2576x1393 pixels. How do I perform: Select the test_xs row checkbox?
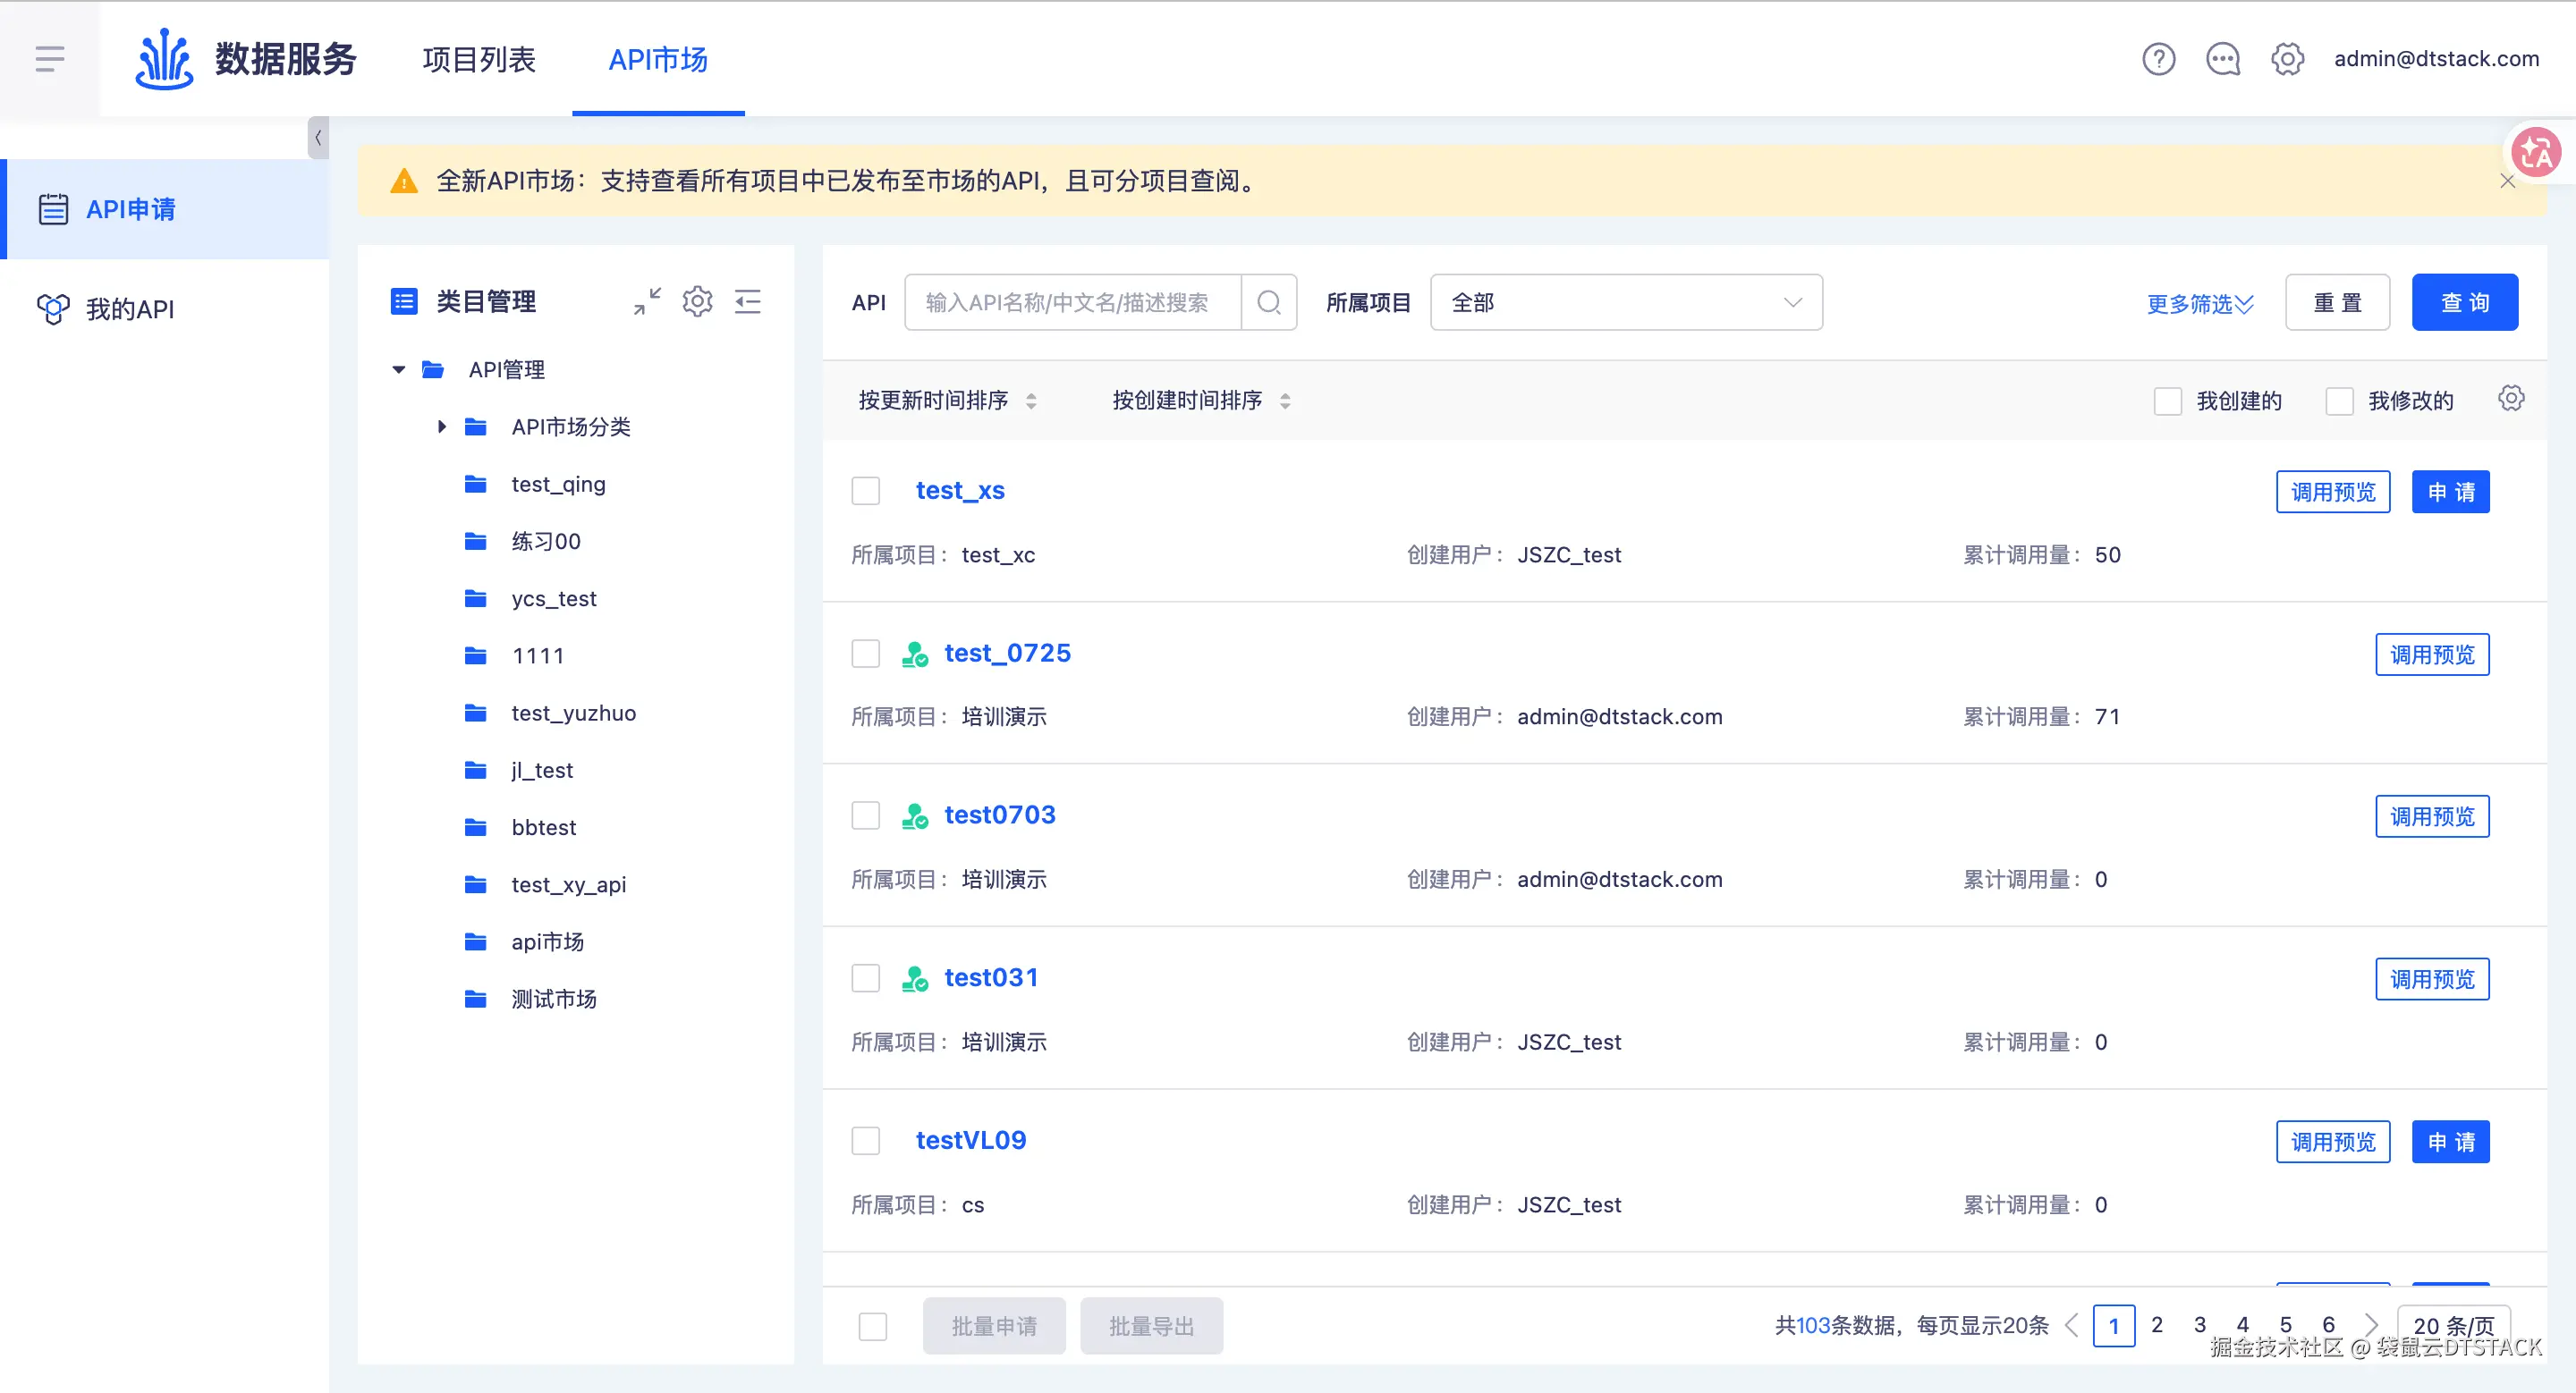(865, 491)
